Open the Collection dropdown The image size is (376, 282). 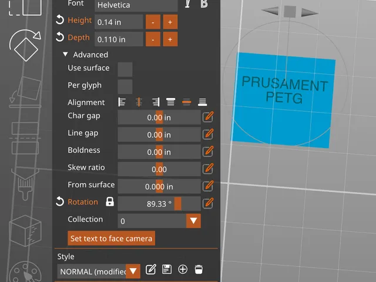click(x=193, y=221)
